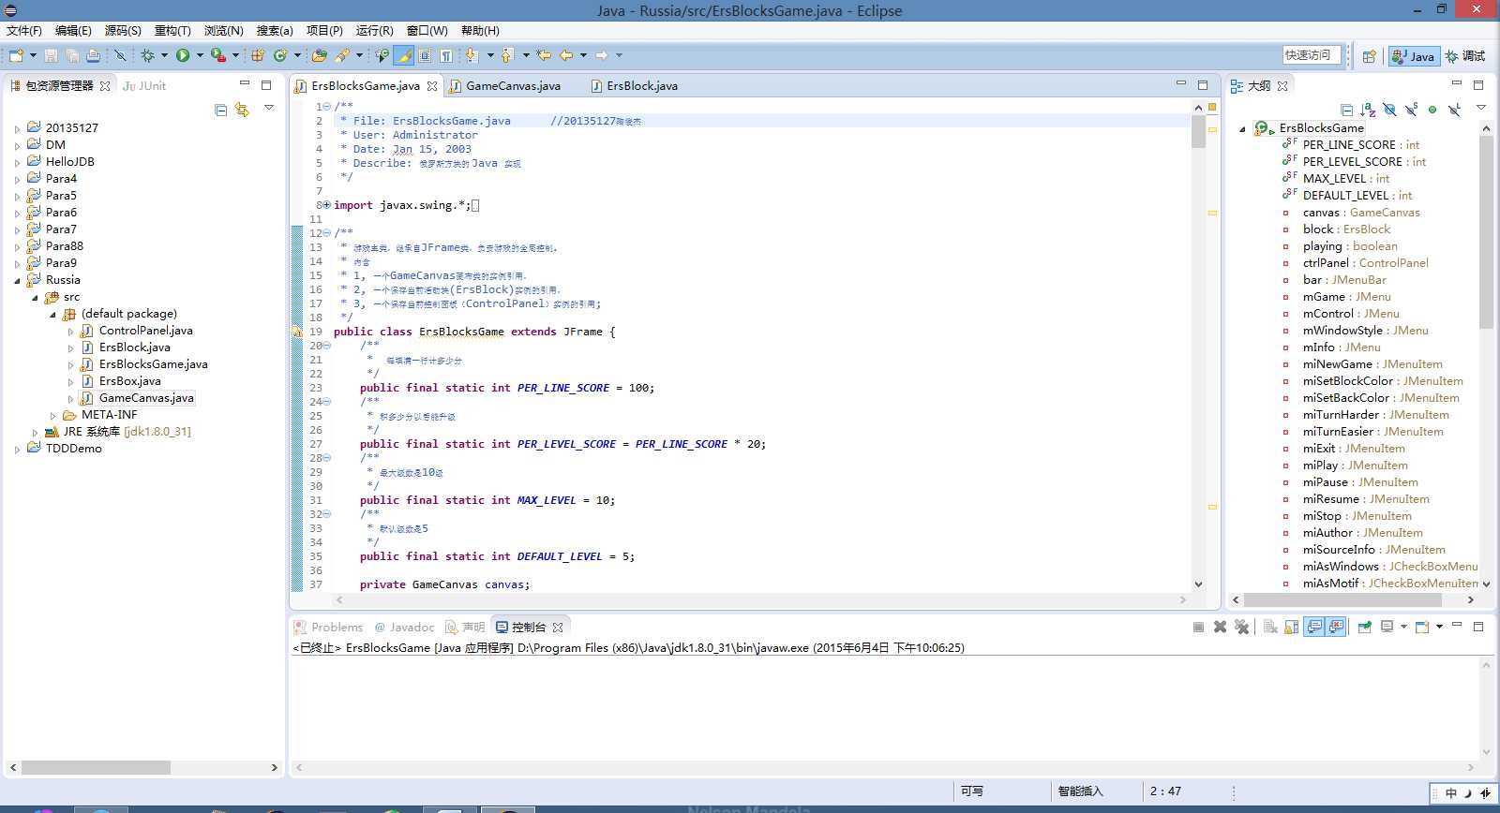Toggle Block Selection Mode icon

(x=425, y=56)
